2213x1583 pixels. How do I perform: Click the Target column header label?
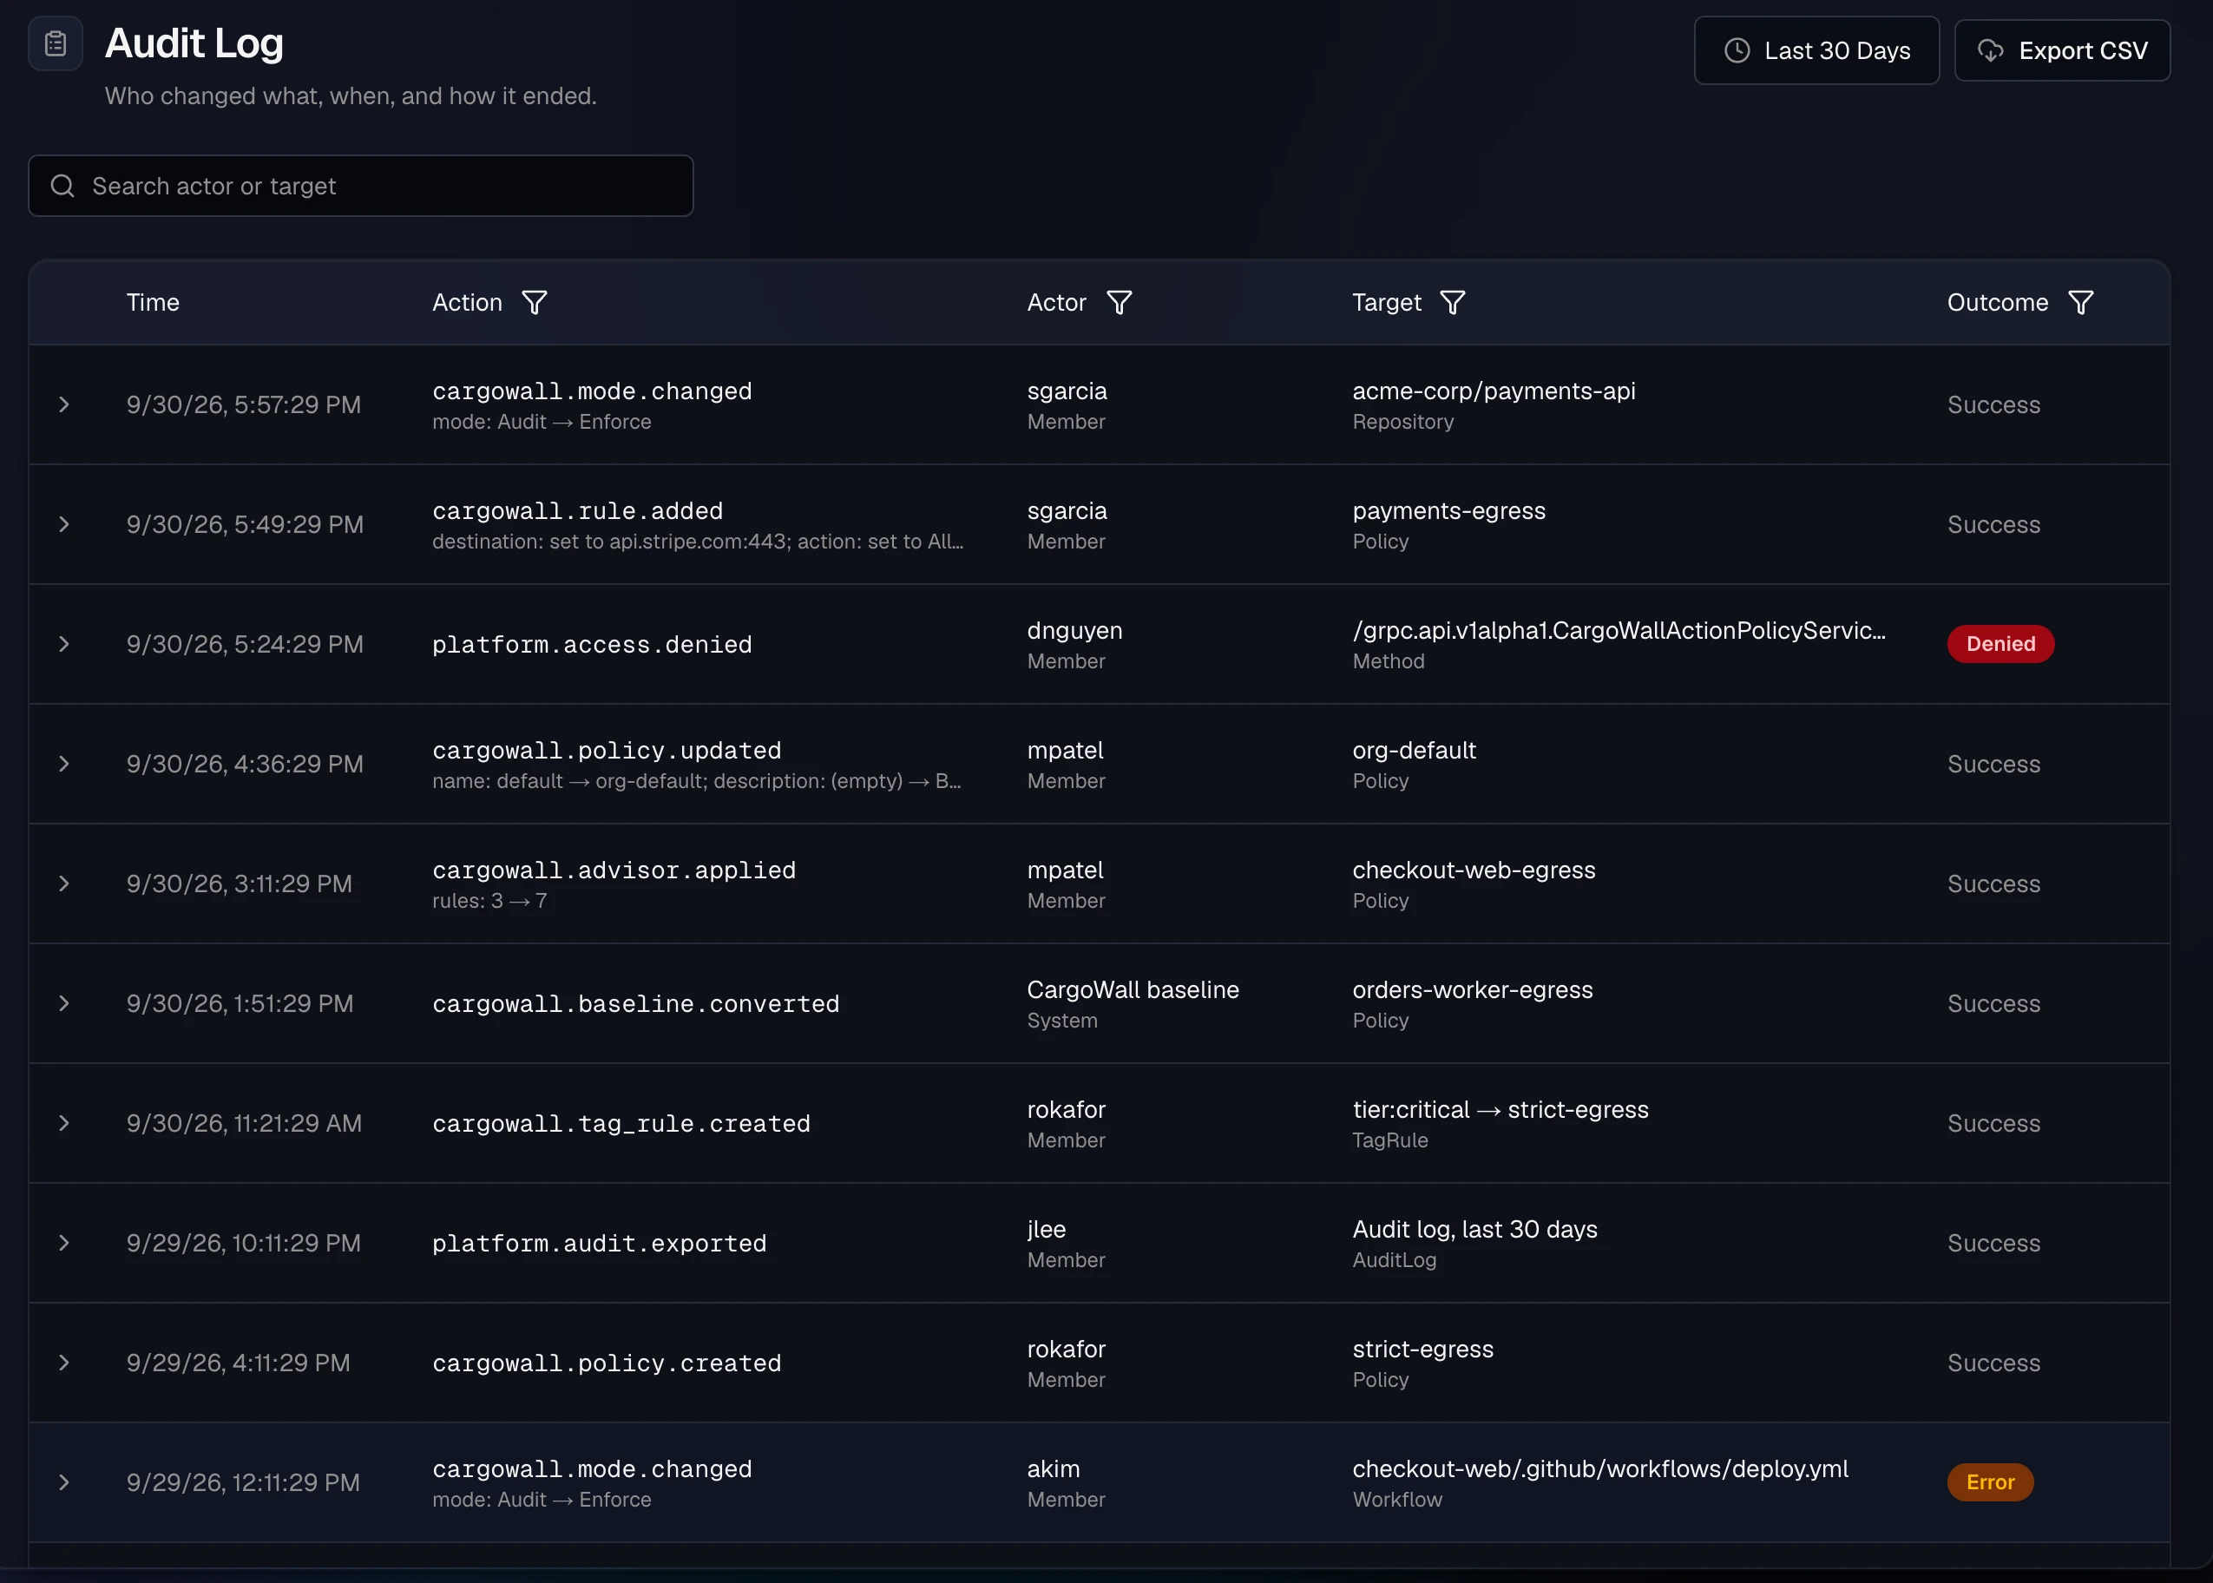pyautogui.click(x=1387, y=303)
